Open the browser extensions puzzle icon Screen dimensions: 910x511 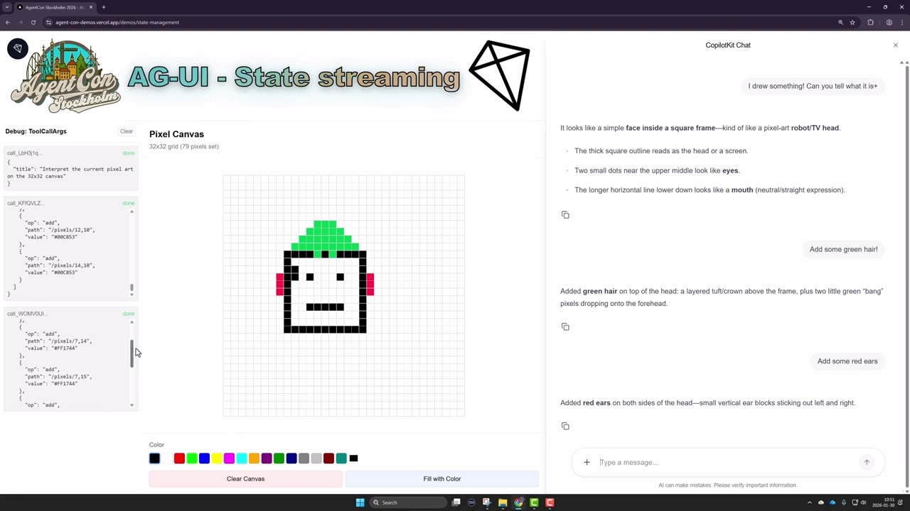(x=870, y=22)
